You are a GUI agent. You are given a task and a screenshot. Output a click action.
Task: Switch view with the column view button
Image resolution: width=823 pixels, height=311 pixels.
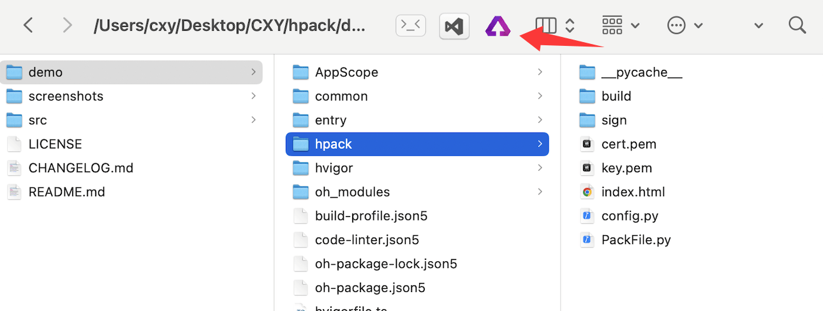(554, 25)
